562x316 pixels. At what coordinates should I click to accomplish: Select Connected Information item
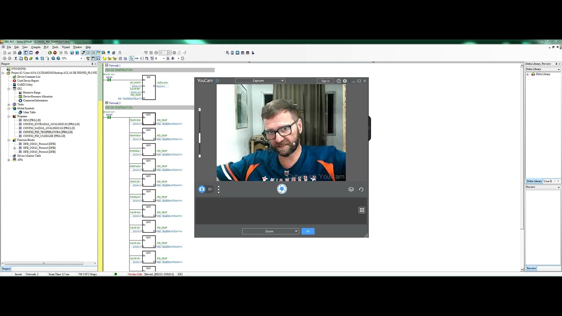[x=35, y=101]
